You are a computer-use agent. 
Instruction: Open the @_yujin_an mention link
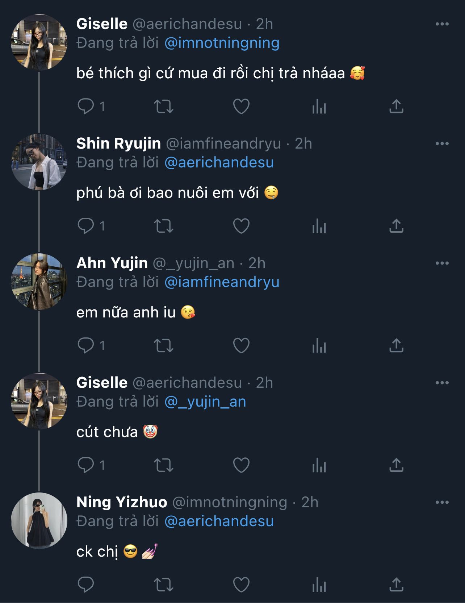coord(205,402)
